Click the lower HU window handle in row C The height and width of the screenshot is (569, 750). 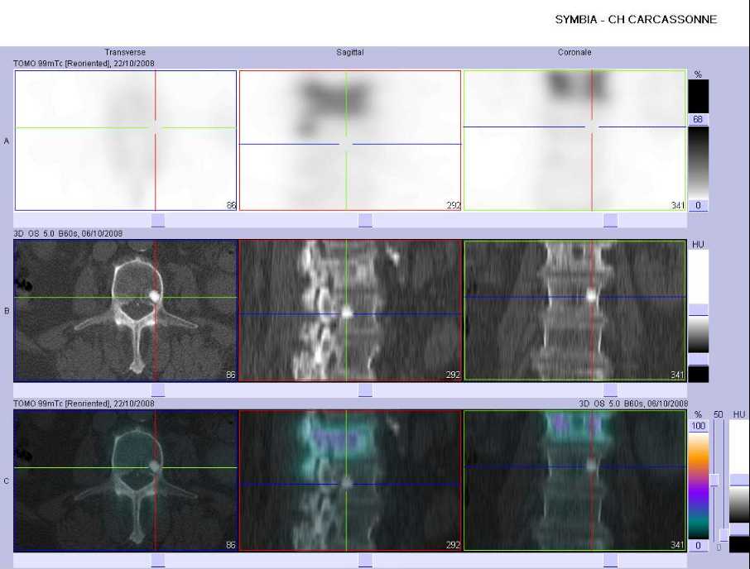click(x=739, y=529)
